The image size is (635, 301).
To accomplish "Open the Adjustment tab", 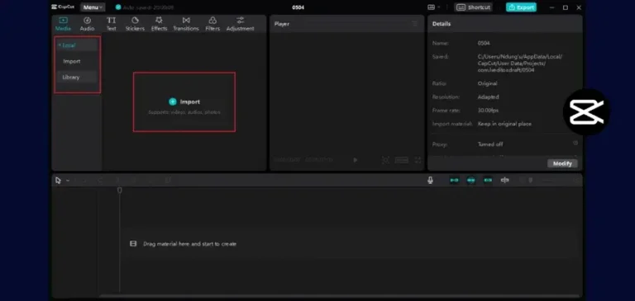I will coord(240,24).
